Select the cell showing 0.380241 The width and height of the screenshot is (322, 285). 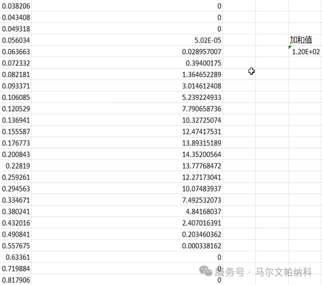pos(16,212)
